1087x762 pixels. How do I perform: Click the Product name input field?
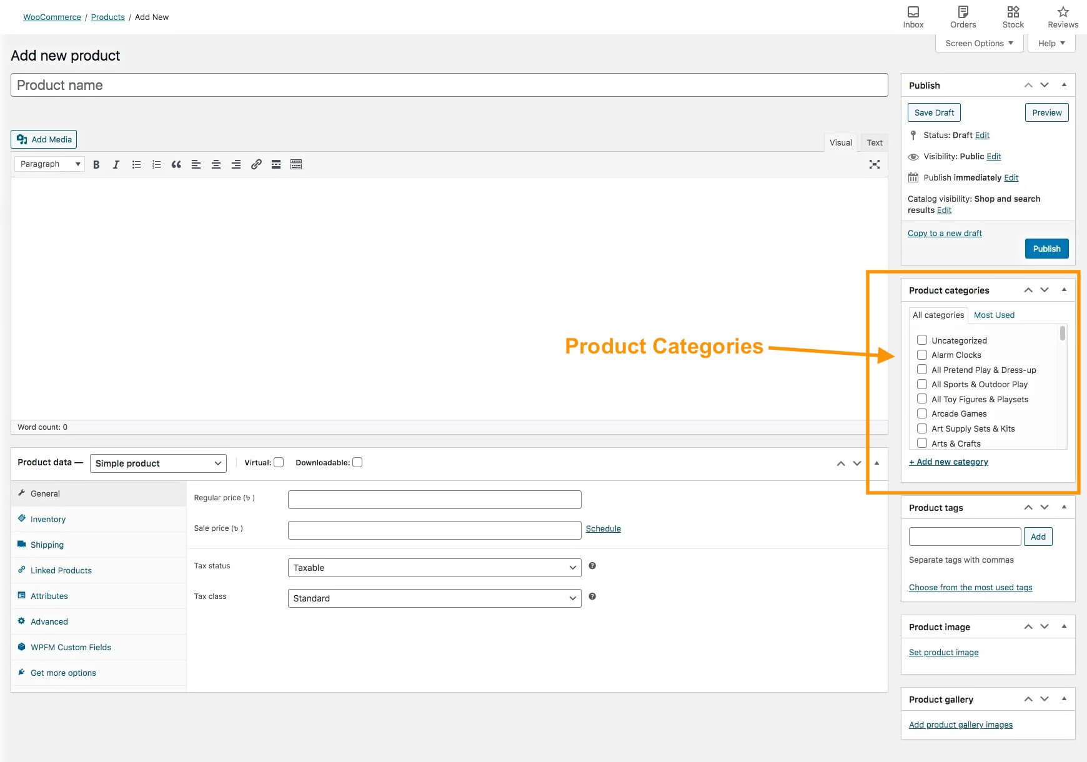(x=449, y=85)
